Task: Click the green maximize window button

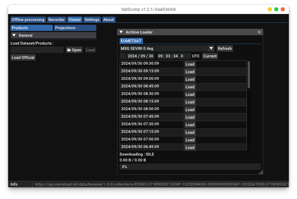Action: [276, 9]
